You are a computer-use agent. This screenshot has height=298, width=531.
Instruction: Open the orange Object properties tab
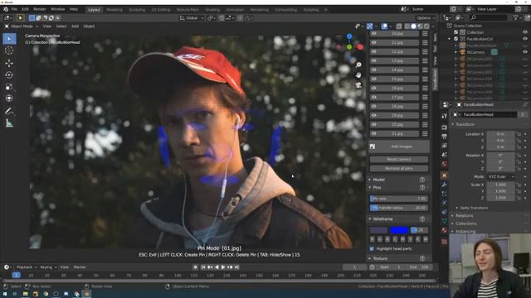[445, 175]
